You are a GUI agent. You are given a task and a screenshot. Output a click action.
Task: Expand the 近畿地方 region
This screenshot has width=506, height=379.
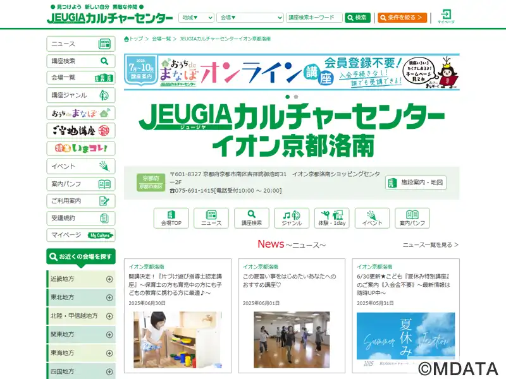[x=81, y=279]
